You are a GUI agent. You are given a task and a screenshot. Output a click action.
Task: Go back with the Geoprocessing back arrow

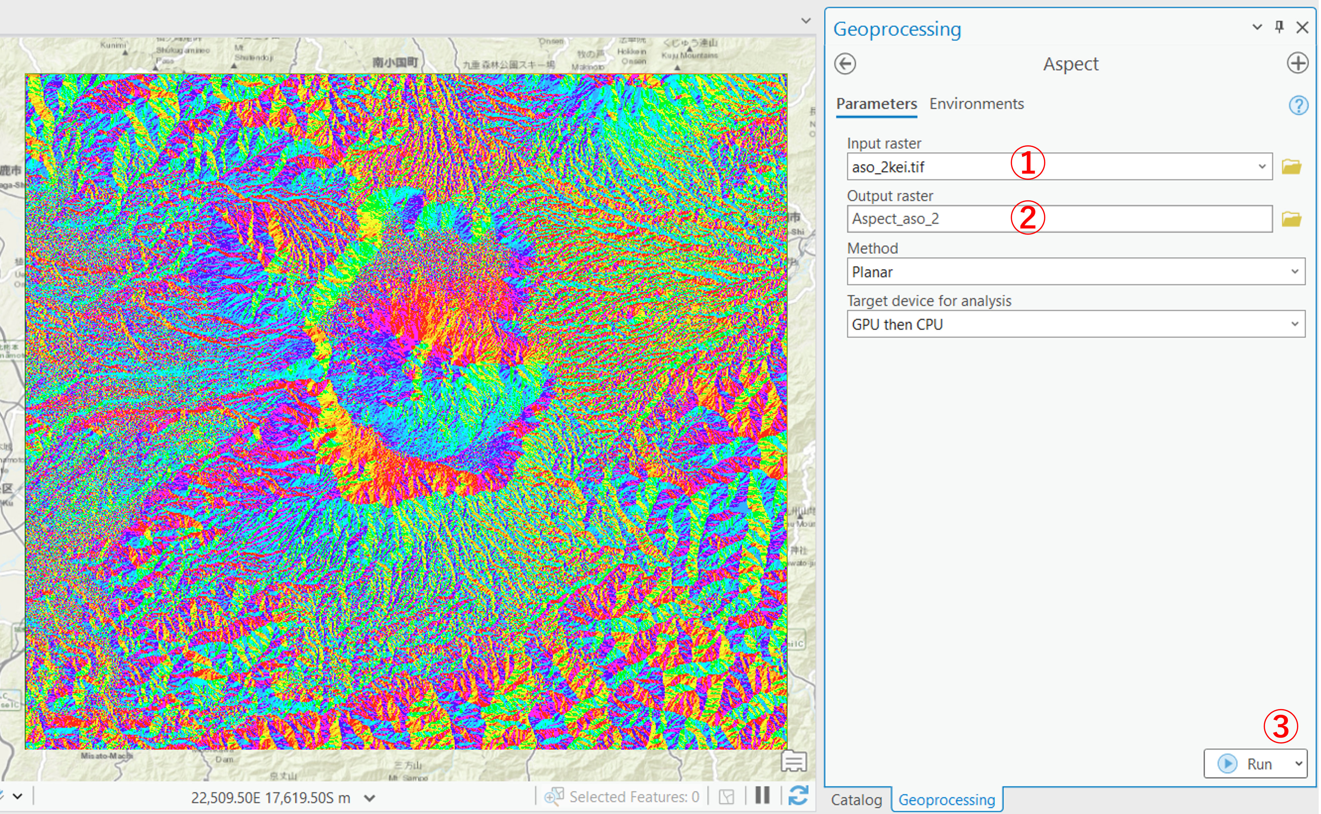[x=845, y=64]
